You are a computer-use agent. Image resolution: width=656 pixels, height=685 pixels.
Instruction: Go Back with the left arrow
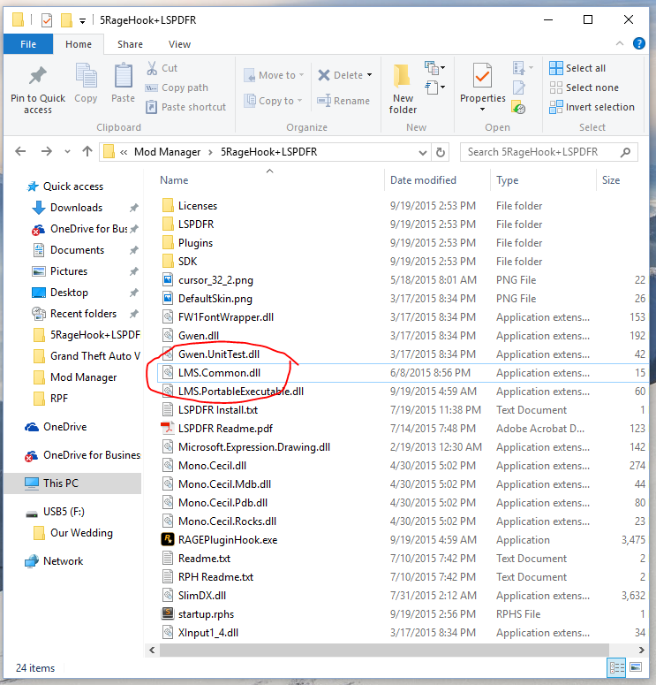click(x=20, y=152)
